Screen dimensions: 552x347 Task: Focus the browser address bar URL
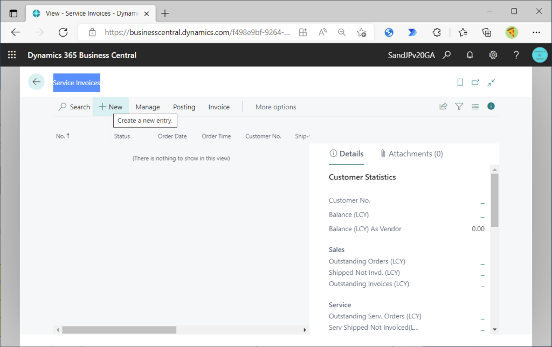[x=197, y=32]
